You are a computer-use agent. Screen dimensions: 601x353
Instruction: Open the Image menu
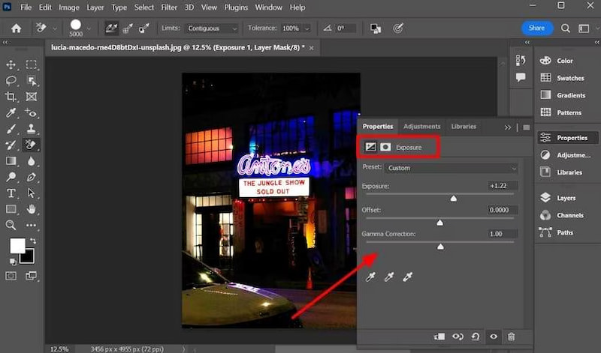(69, 7)
